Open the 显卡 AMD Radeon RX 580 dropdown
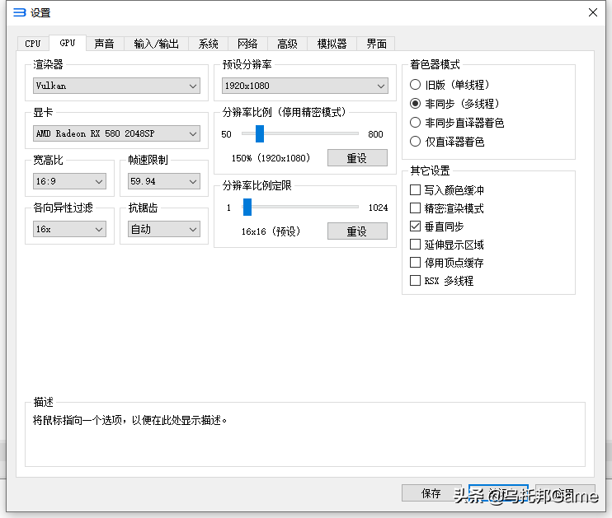This screenshot has width=612, height=518. tap(116, 133)
